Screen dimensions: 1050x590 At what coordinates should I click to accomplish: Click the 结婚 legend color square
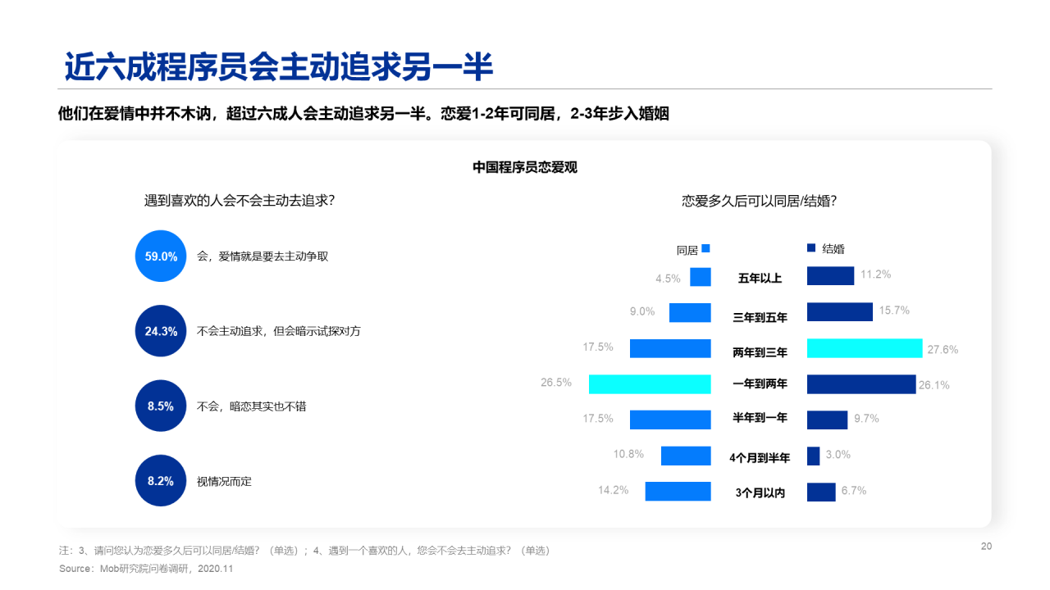click(x=811, y=247)
